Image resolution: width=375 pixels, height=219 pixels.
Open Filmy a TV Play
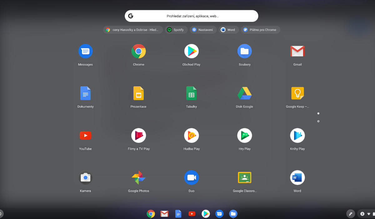click(x=138, y=136)
